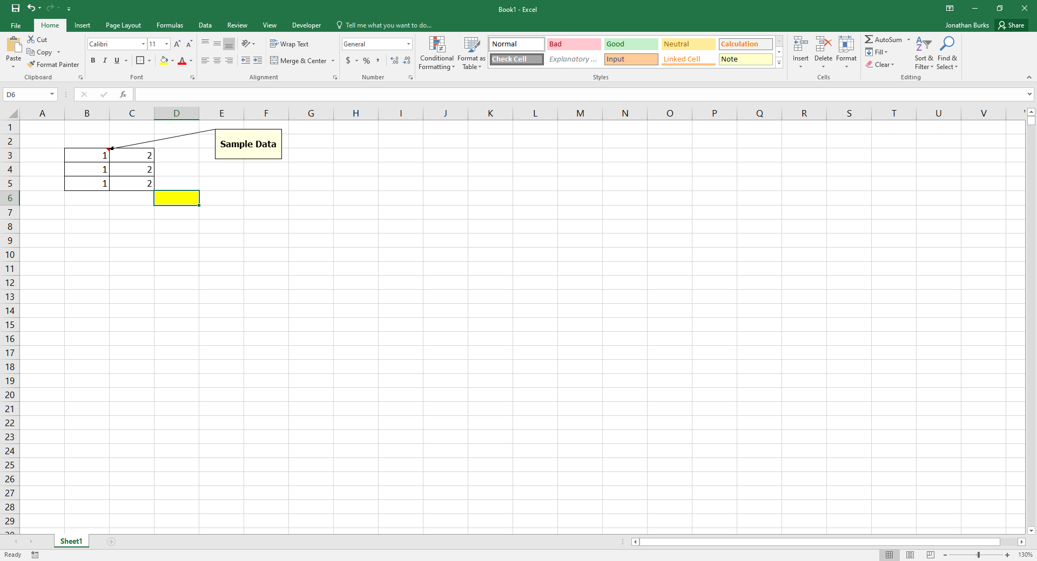Viewport: 1037px width, 561px height.
Task: Open the General number format dropdown
Action: pyautogui.click(x=408, y=44)
